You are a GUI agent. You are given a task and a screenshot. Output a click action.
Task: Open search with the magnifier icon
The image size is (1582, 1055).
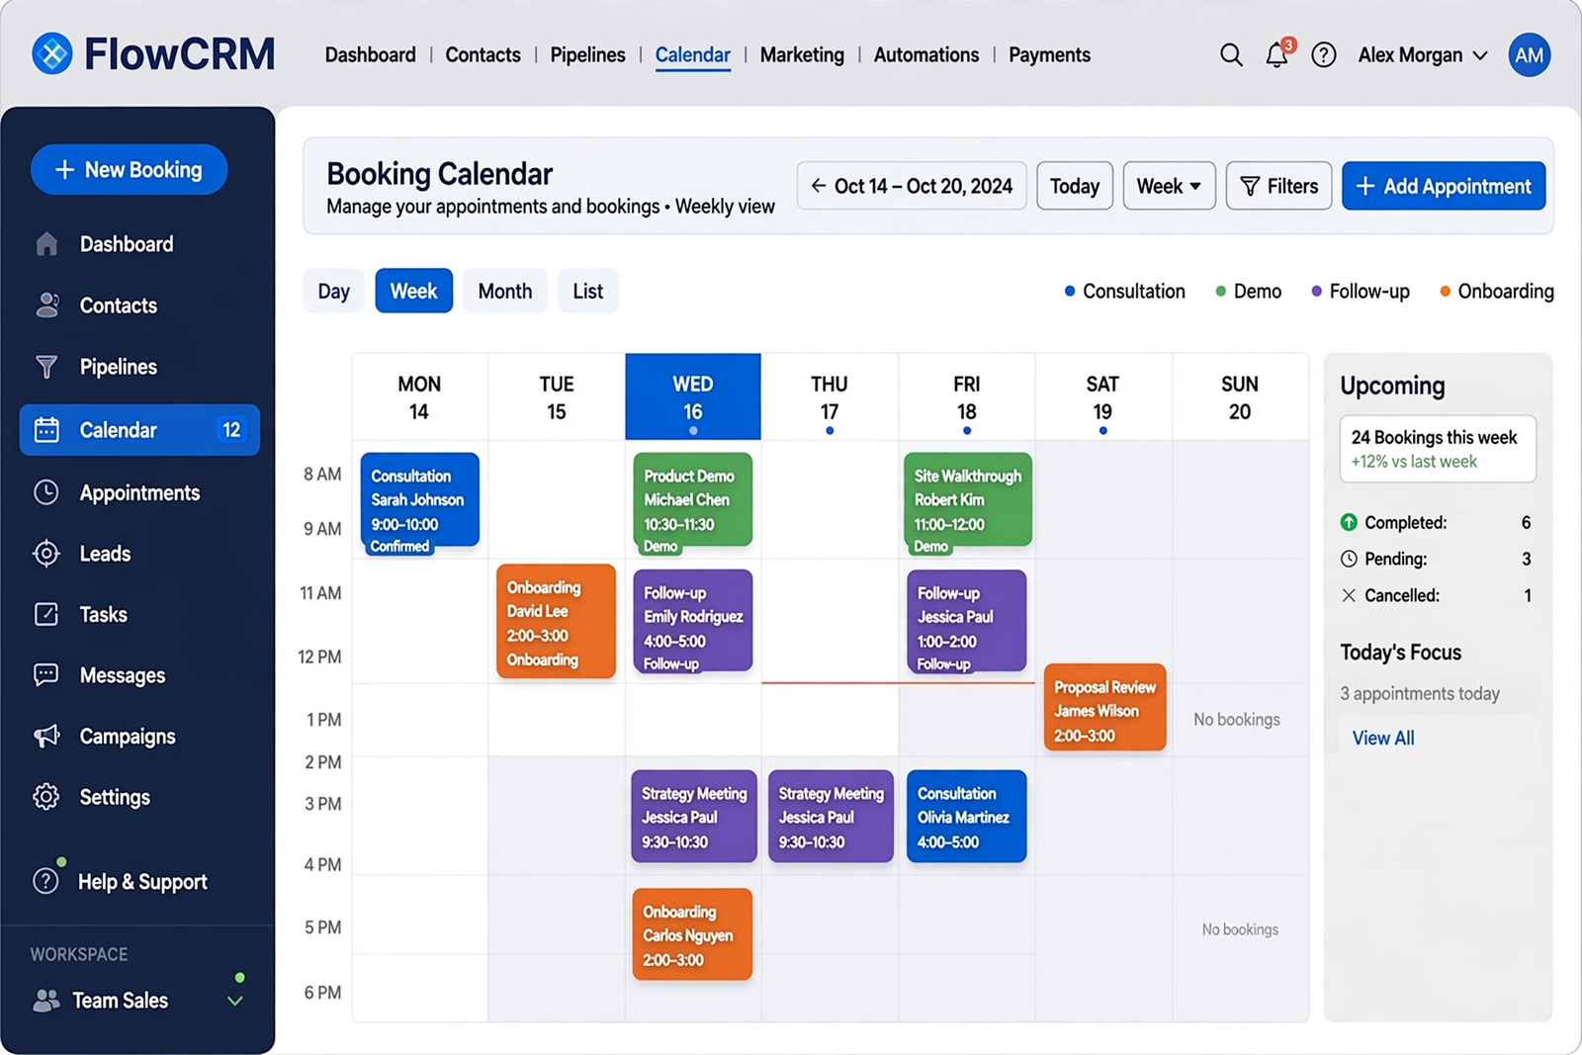[1231, 55]
